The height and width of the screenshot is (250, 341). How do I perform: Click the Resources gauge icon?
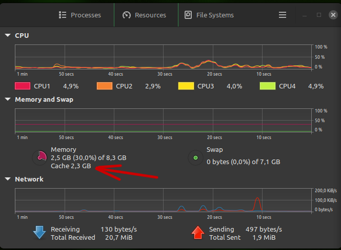click(x=127, y=15)
